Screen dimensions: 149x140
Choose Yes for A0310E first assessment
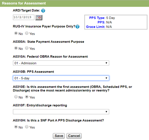27,97
